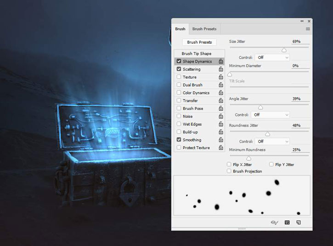Click the Minimum Roundness 25% value field
Image resolution: width=333 pixels, height=246 pixels.
[x=300, y=150]
